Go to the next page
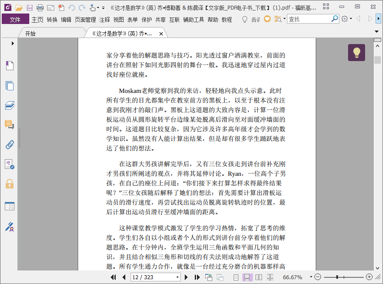383x284 pixels. (186, 277)
